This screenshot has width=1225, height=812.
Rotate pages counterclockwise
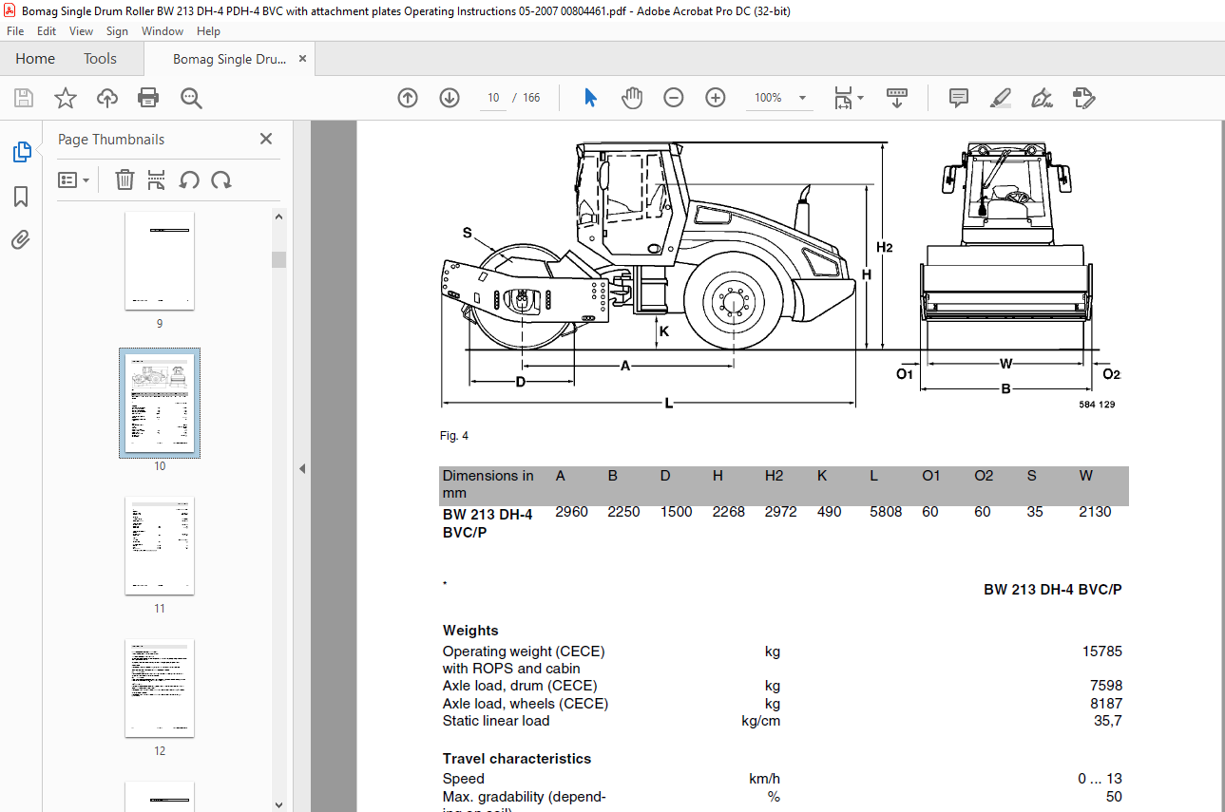189,179
